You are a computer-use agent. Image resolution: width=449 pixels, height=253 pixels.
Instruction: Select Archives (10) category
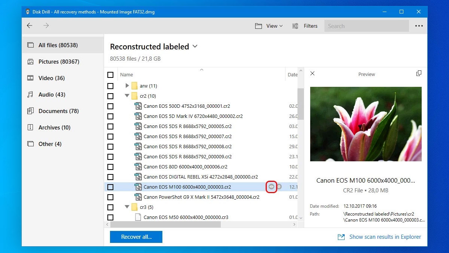point(62,128)
